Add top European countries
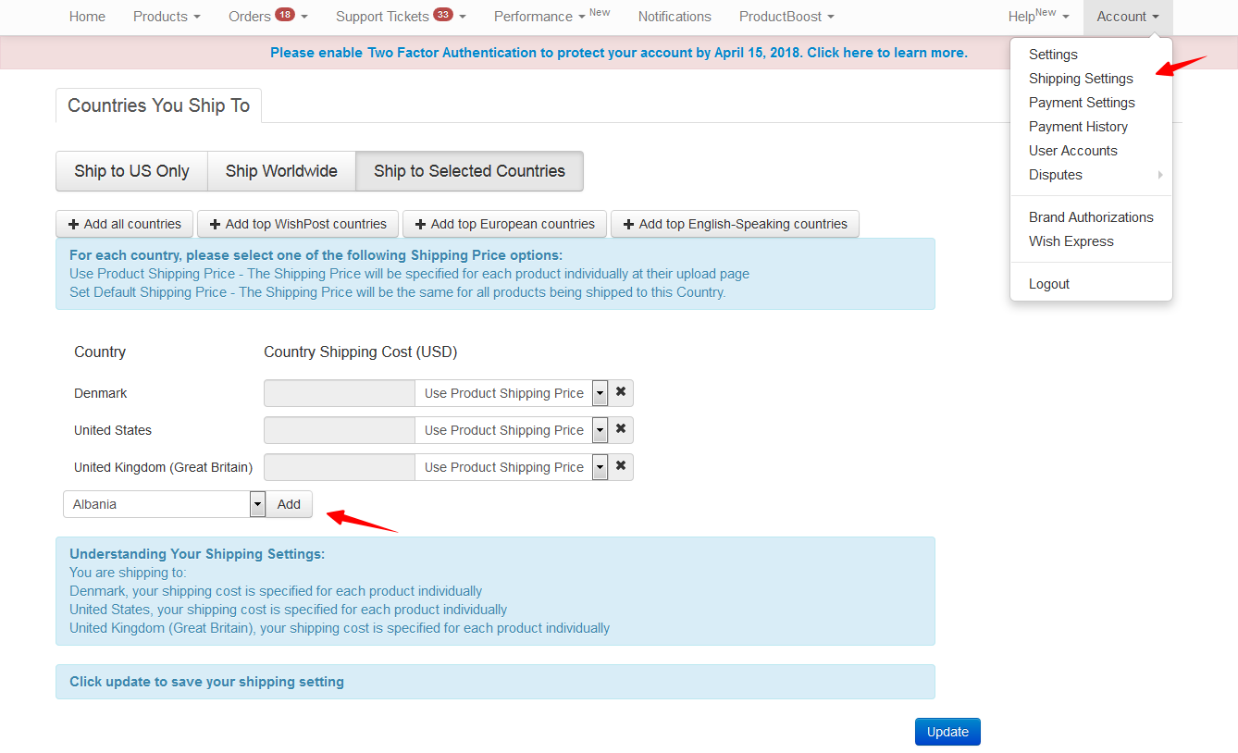 [504, 224]
